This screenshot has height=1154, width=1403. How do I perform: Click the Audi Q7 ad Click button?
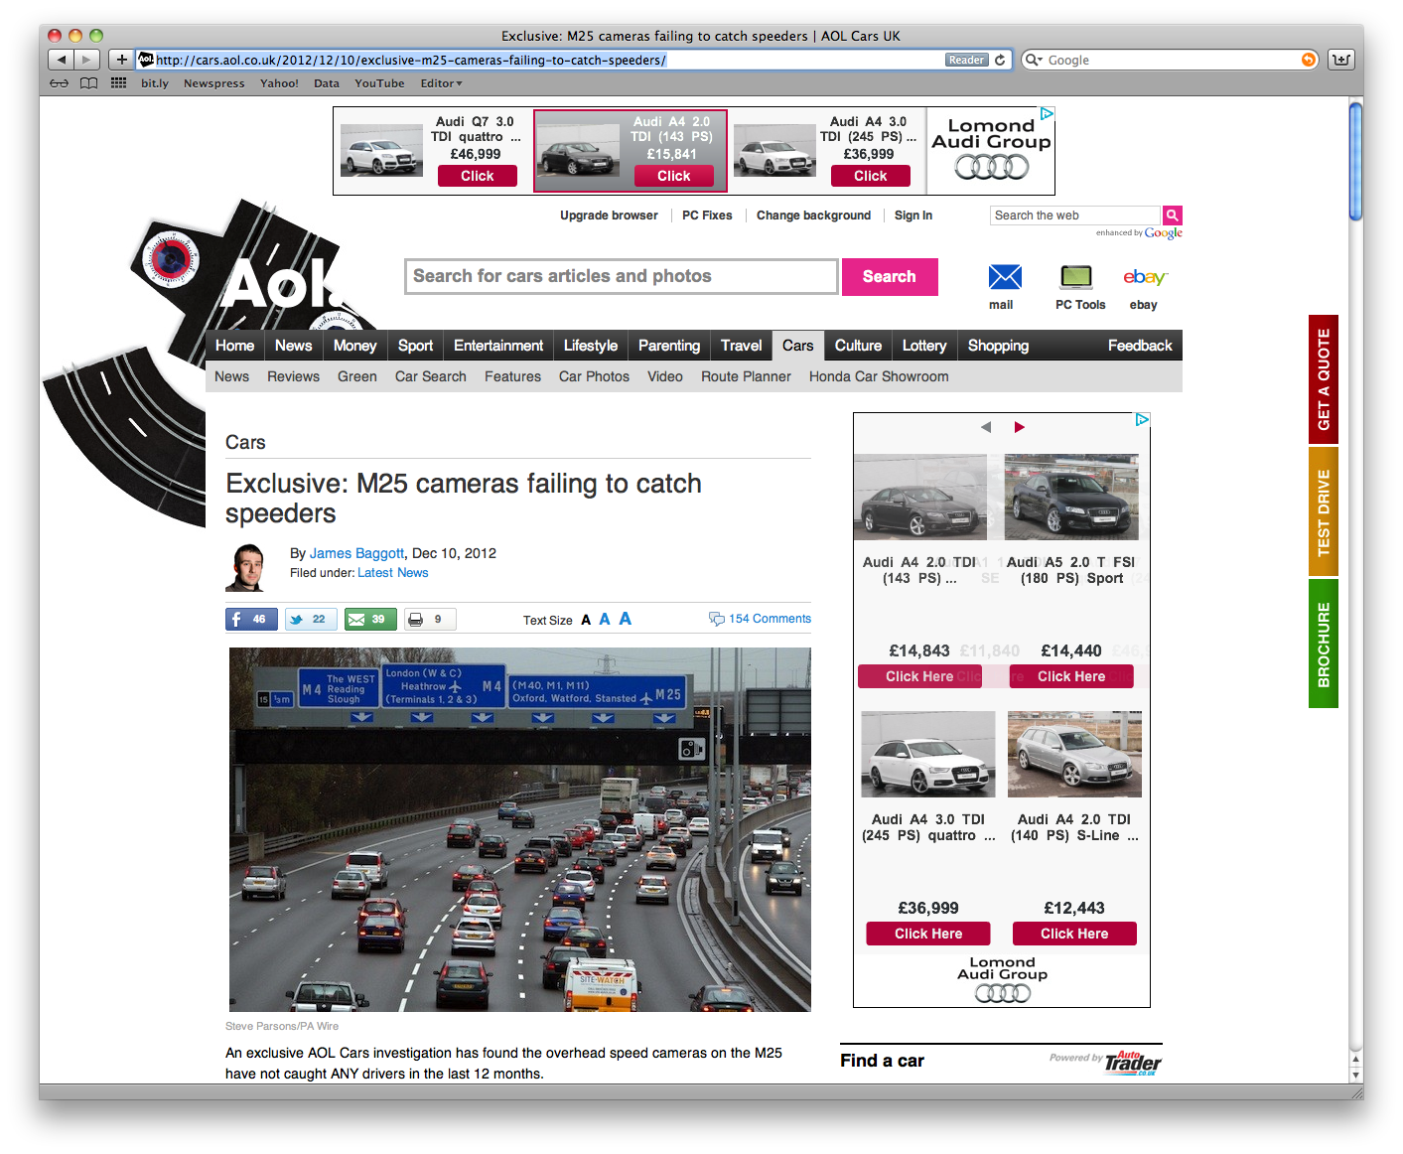pyautogui.click(x=478, y=176)
